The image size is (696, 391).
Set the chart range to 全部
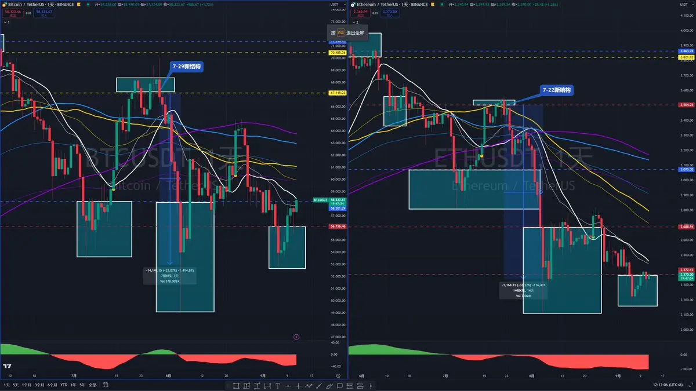pyautogui.click(x=92, y=385)
